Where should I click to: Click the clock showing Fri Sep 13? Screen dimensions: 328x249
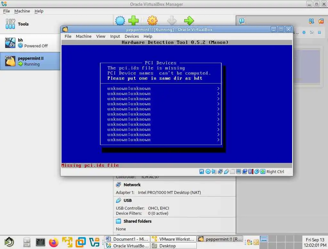coord(315,242)
